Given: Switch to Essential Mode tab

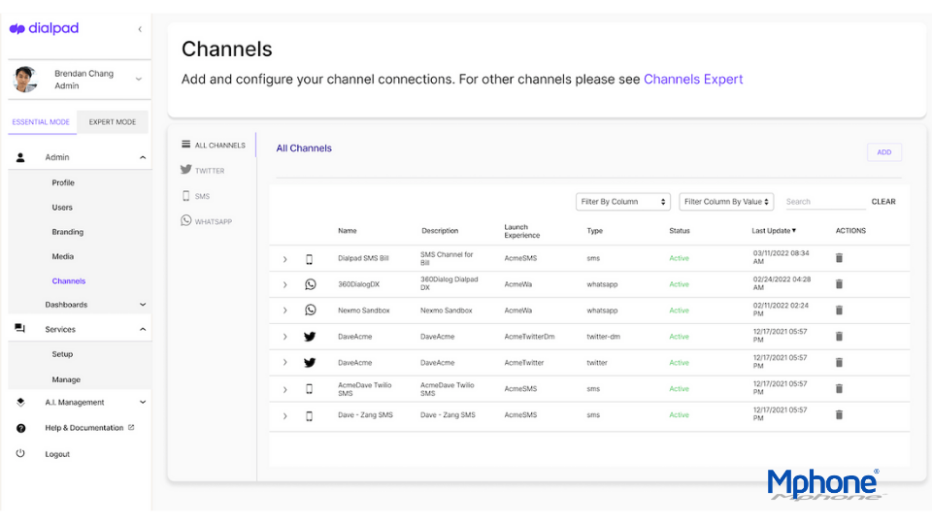Looking at the screenshot, I should (x=41, y=122).
